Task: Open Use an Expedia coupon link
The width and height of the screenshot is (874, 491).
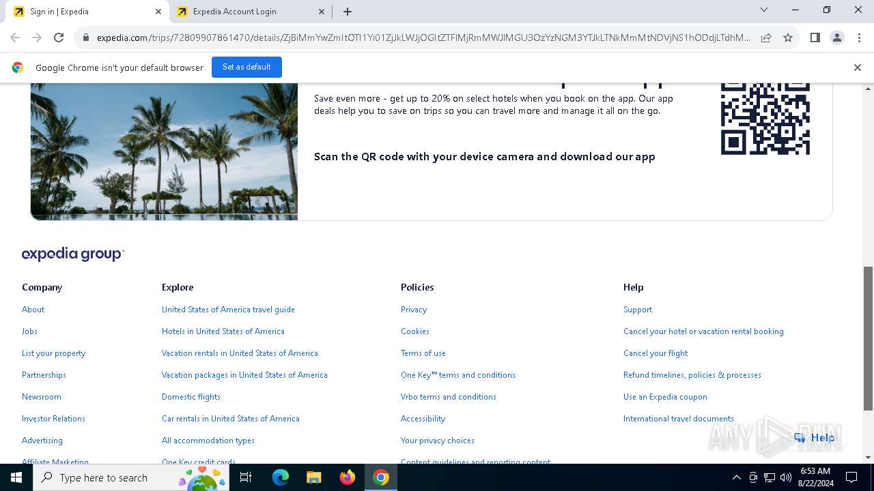Action: [665, 397]
